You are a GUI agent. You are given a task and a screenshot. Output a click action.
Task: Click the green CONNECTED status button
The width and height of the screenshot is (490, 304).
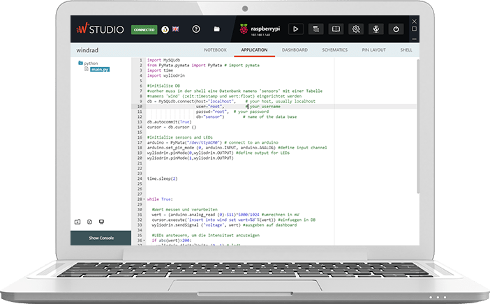(144, 30)
